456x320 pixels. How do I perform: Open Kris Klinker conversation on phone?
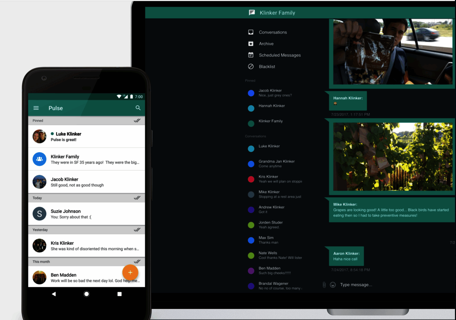[87, 246]
